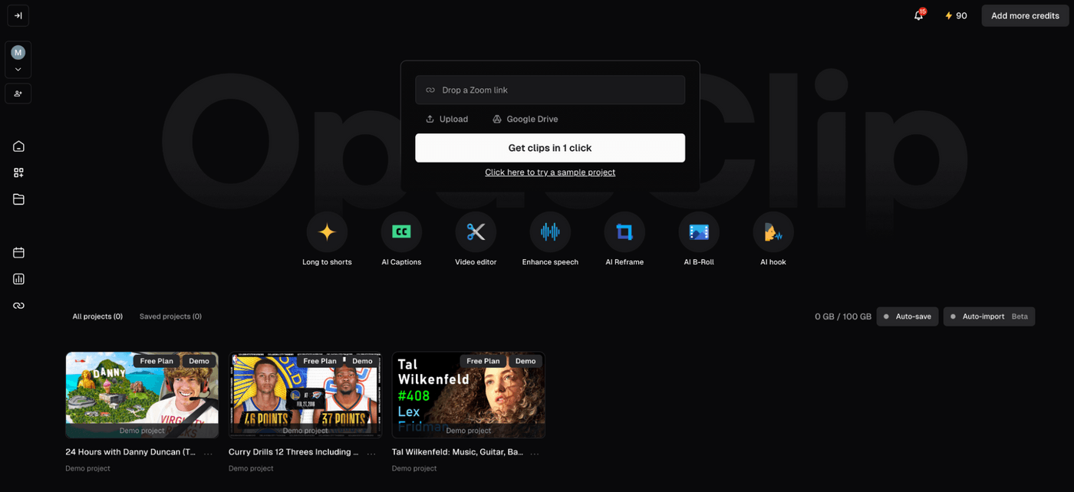
Task: Click the Get clips in 1 click button
Action: tap(550, 148)
